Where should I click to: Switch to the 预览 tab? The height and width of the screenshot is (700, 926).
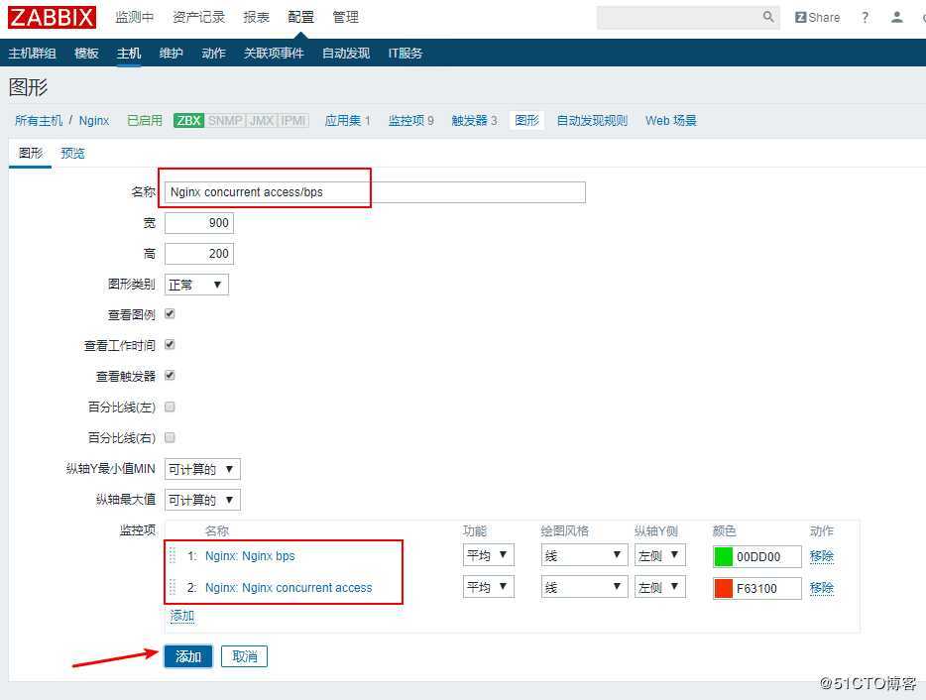click(72, 153)
